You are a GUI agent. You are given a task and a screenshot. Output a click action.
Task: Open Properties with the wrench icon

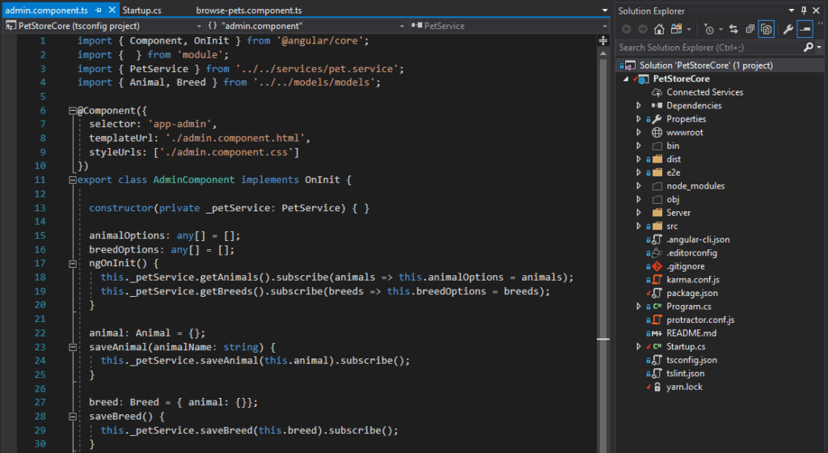pos(788,29)
